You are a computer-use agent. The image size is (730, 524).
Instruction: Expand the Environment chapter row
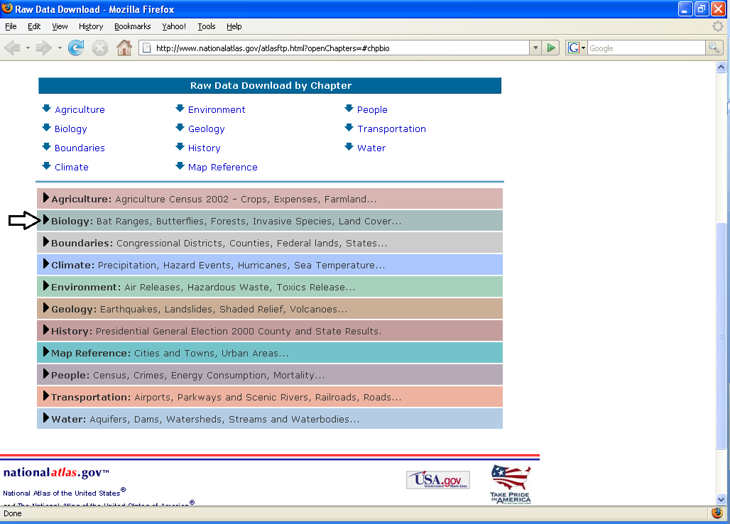pyautogui.click(x=270, y=287)
